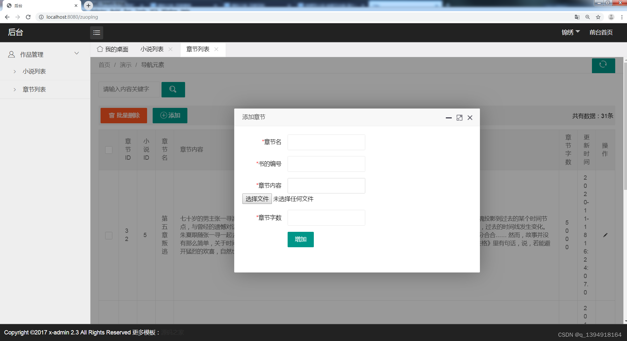Click the browser back arrow

tap(7, 17)
